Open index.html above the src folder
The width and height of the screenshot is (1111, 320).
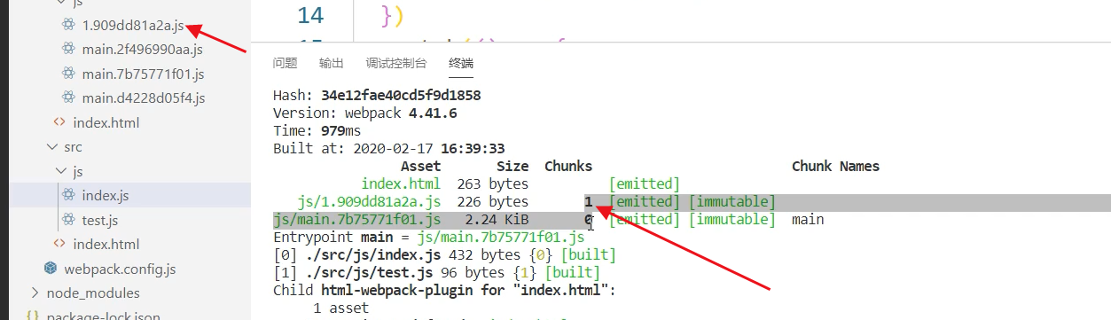pos(106,122)
